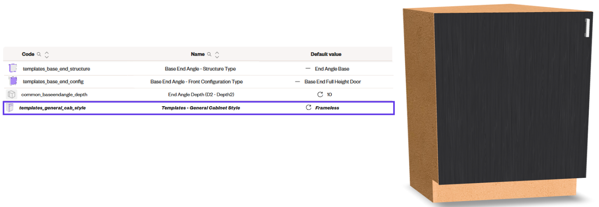599x207 pixels.
Task: Select End Angle Depth (D2 - Depth2) row
Action: (198, 94)
